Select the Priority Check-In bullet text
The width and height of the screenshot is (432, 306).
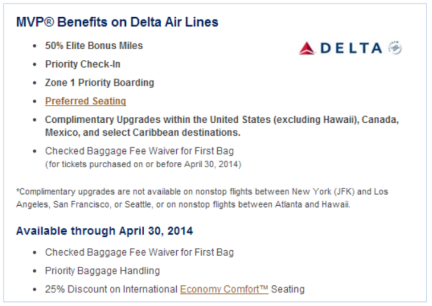(82, 64)
